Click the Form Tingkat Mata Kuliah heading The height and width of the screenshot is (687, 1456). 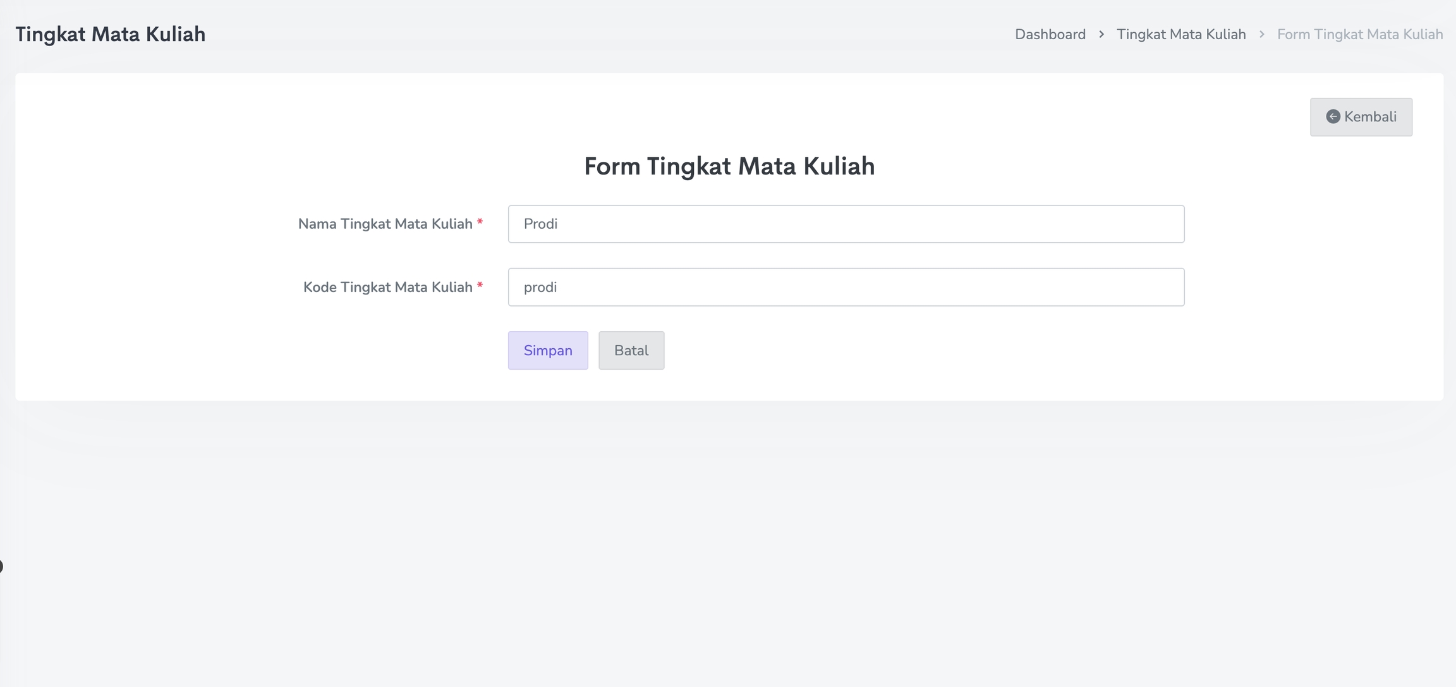[729, 166]
